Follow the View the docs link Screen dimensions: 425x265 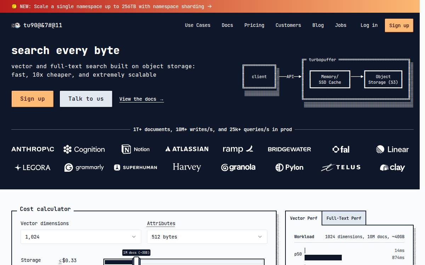pos(142,99)
